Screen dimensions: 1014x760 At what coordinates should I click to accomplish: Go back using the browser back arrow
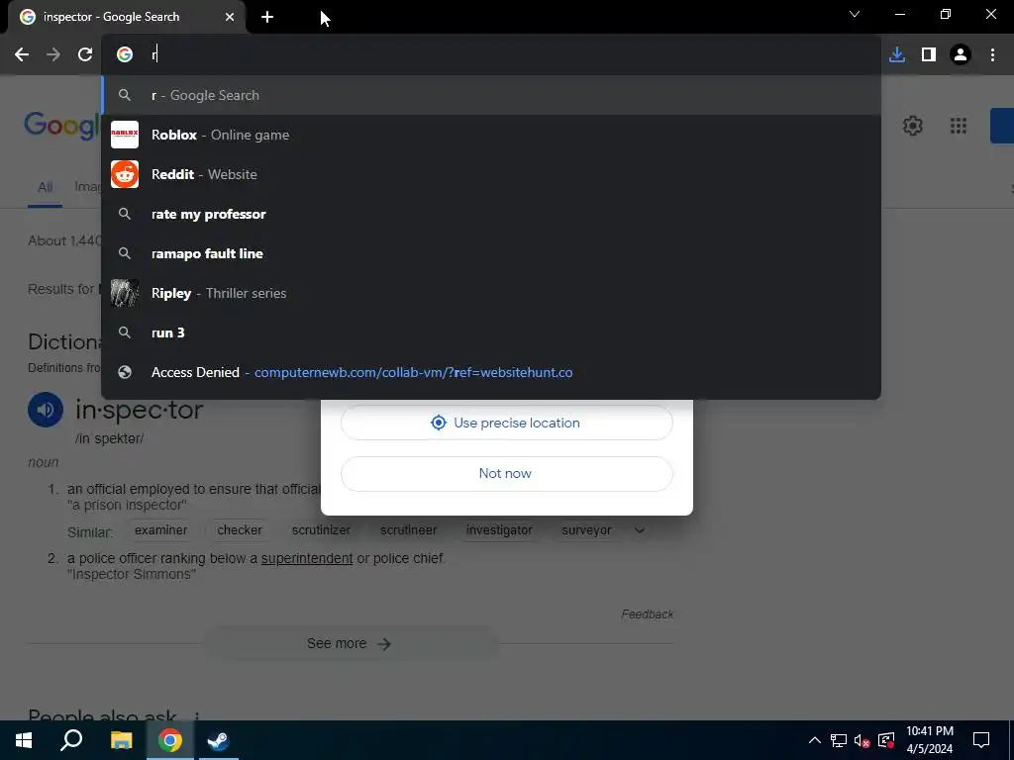pos(22,55)
